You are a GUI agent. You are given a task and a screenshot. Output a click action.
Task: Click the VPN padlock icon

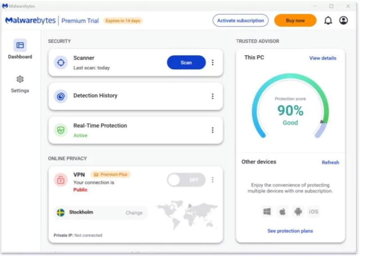tap(61, 180)
